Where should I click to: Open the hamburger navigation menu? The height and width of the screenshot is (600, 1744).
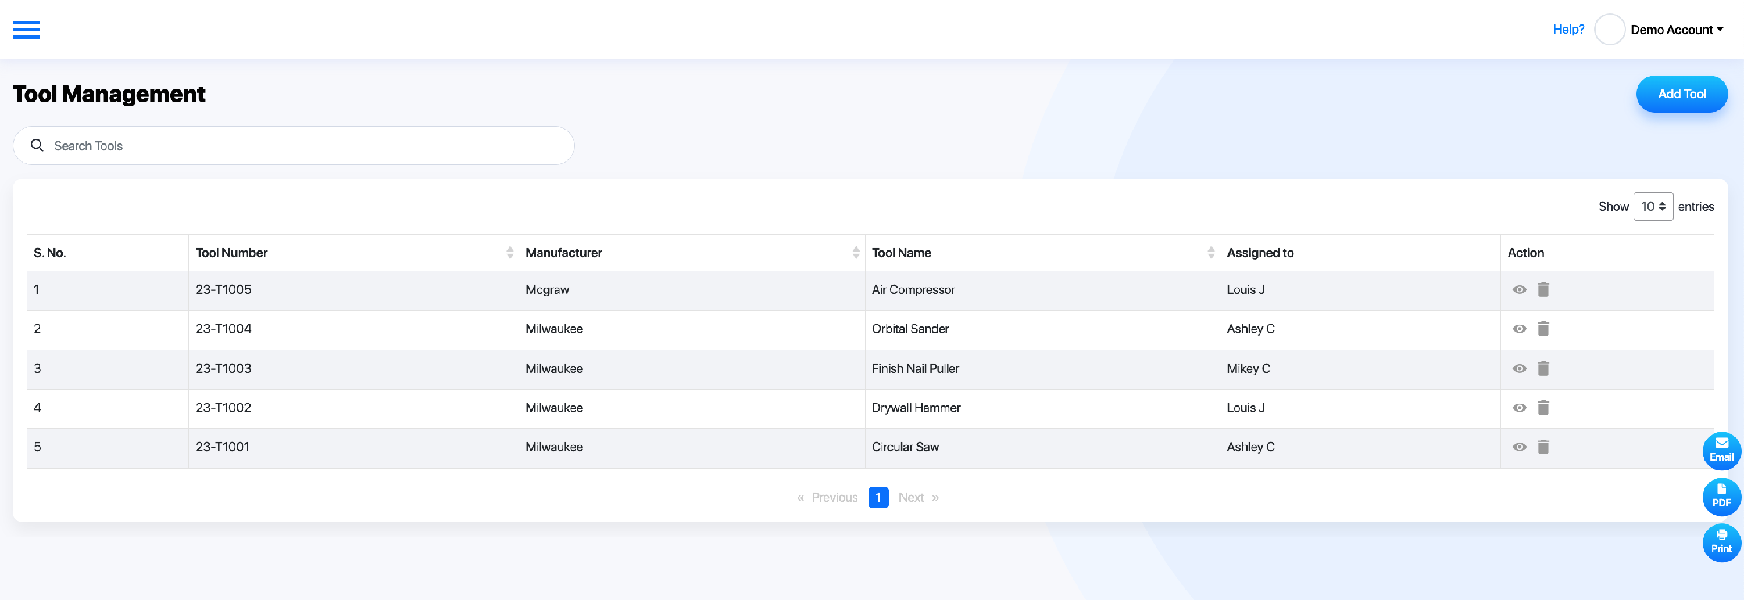pyautogui.click(x=26, y=30)
